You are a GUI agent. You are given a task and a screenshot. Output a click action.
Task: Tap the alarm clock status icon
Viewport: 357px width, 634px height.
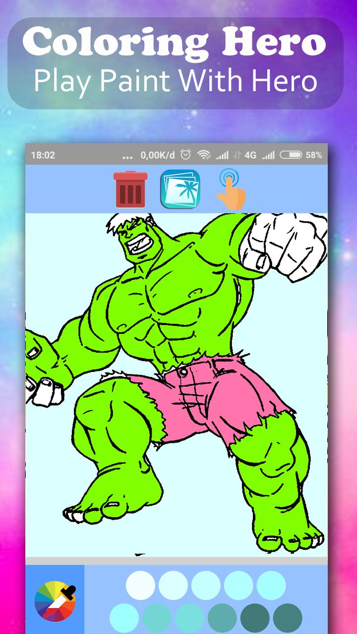(x=185, y=155)
